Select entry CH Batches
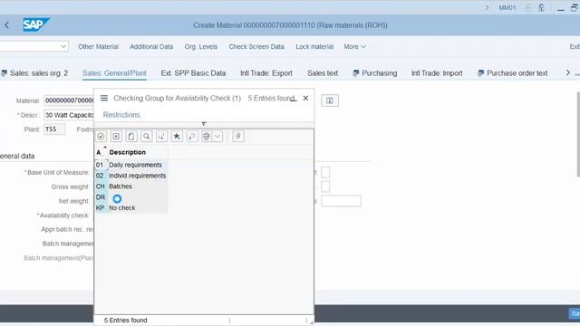Image resolution: width=580 pixels, height=326 pixels. point(130,187)
